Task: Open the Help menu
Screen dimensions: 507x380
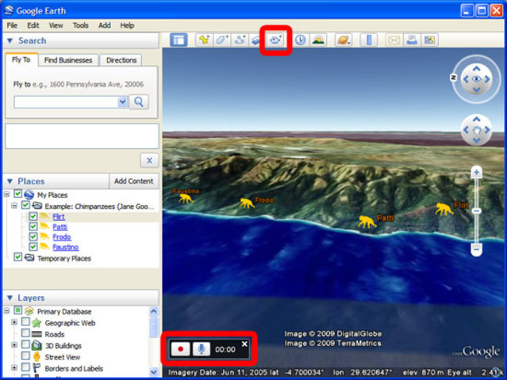Action: click(127, 25)
